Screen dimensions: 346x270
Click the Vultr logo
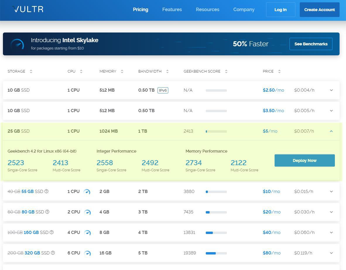28,9
